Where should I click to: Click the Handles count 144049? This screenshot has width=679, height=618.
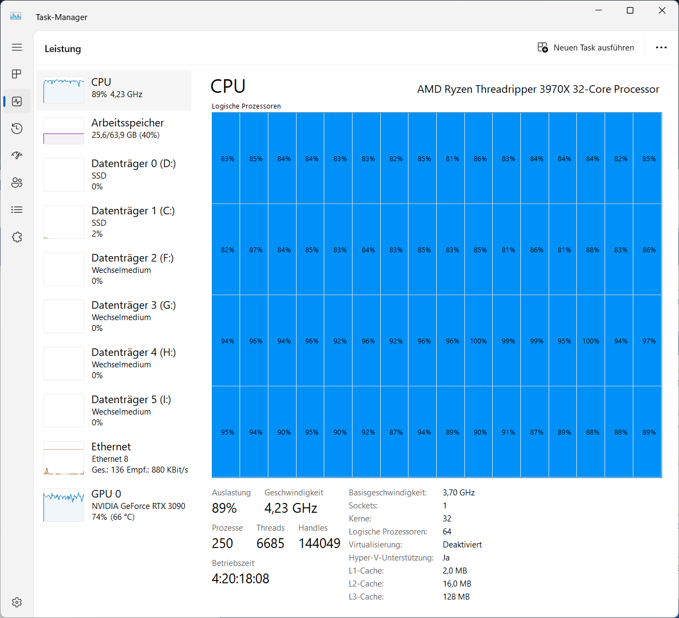319,543
